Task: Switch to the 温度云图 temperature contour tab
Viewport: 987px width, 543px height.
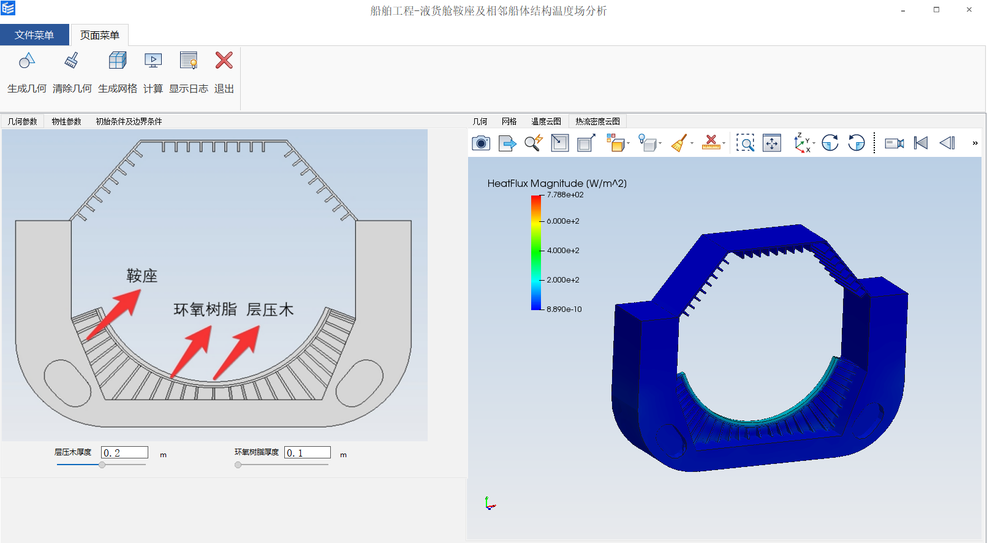Action: [546, 121]
